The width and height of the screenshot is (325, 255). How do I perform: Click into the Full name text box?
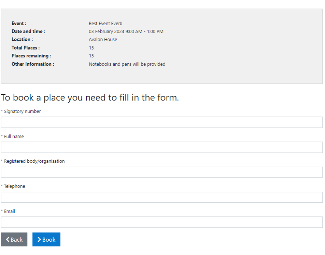(162, 147)
